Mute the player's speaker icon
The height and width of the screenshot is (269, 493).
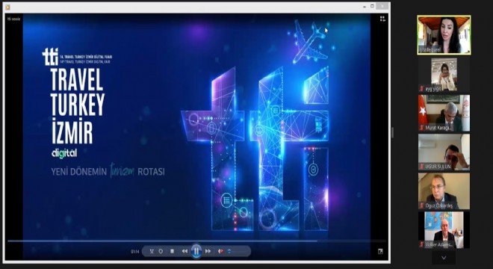220,251
